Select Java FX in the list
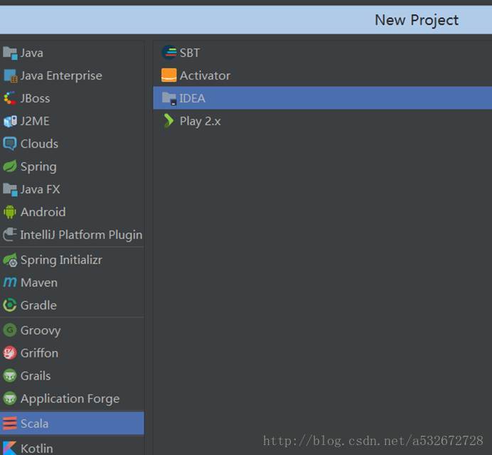 pyautogui.click(x=40, y=189)
